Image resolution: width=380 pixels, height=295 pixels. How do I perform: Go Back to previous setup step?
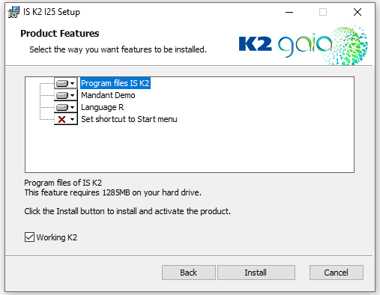[x=189, y=273]
